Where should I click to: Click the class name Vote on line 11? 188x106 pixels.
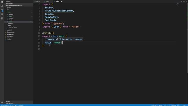[x=61, y=36]
